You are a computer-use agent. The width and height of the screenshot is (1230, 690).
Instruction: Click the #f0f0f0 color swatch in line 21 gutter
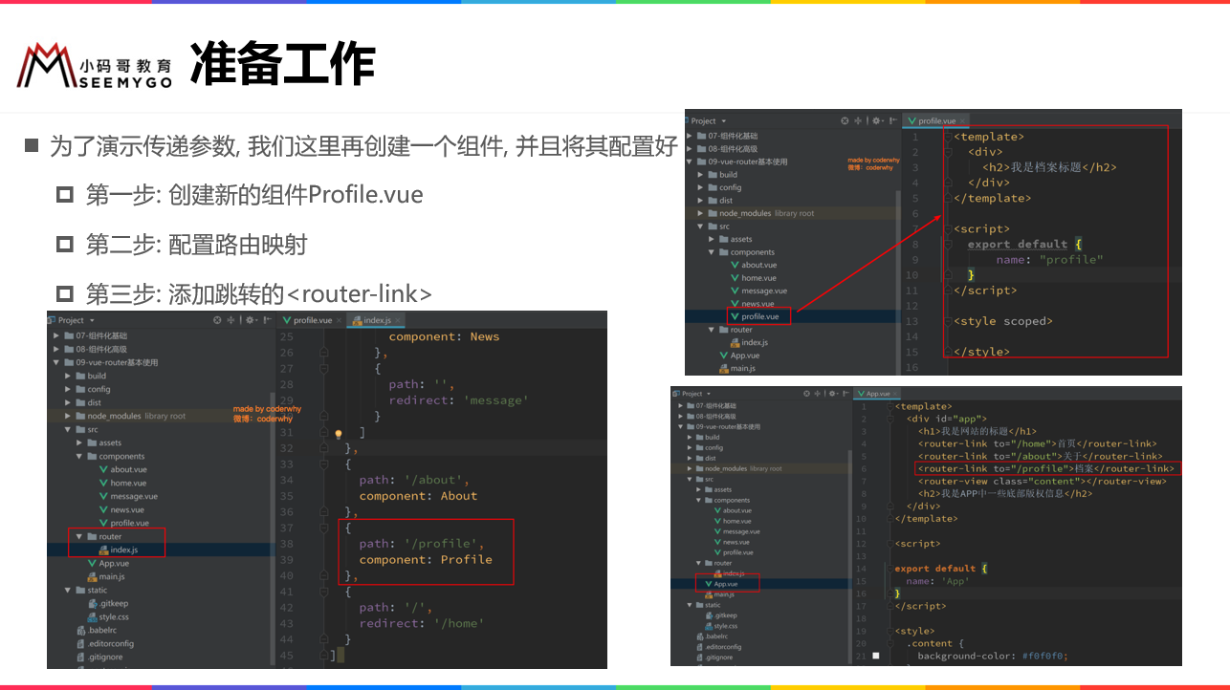(x=876, y=656)
